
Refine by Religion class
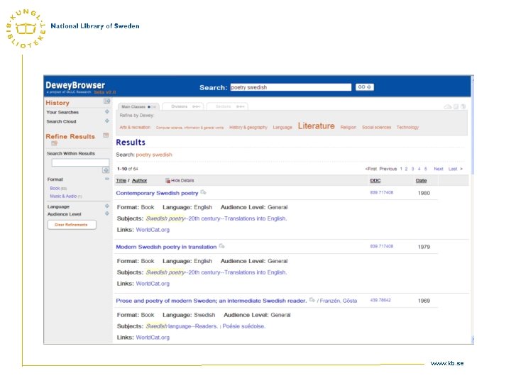[348, 128]
